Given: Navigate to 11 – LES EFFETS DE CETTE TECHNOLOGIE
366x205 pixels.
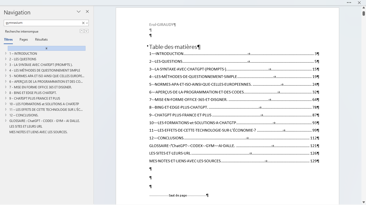Looking at the screenshot, I should (46, 110).
